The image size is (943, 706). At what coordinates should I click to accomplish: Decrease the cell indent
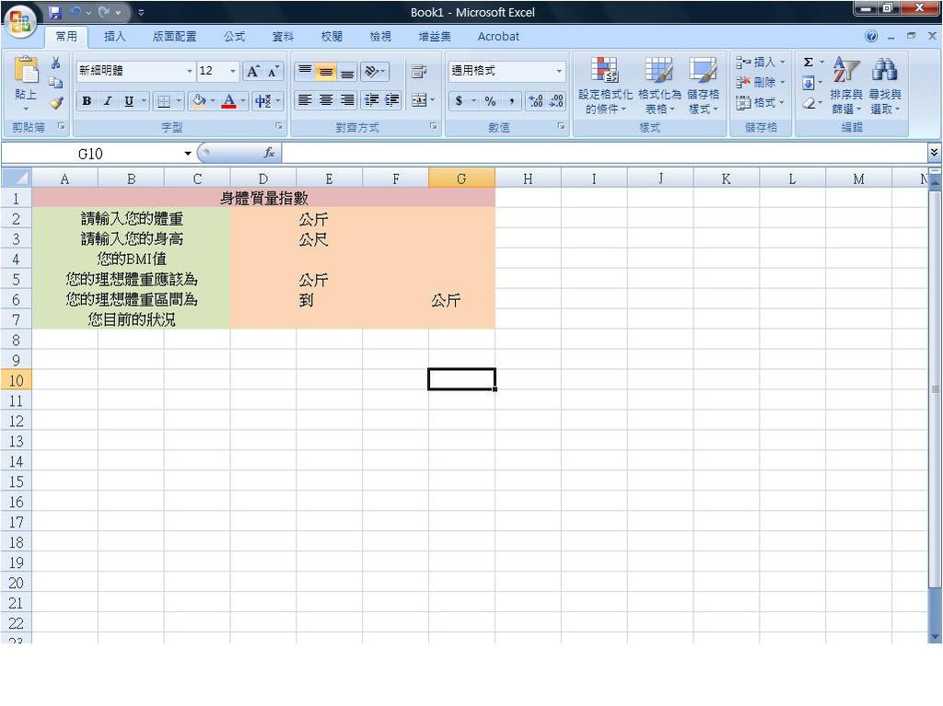tap(372, 99)
